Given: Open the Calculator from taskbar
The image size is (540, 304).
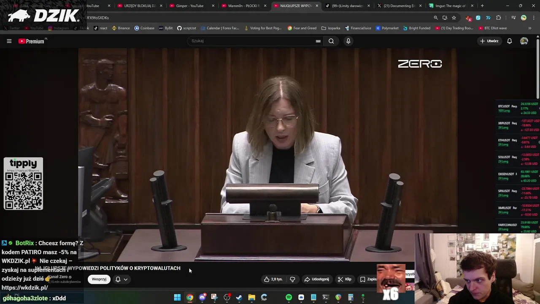Looking at the screenshot, I should click(351, 298).
